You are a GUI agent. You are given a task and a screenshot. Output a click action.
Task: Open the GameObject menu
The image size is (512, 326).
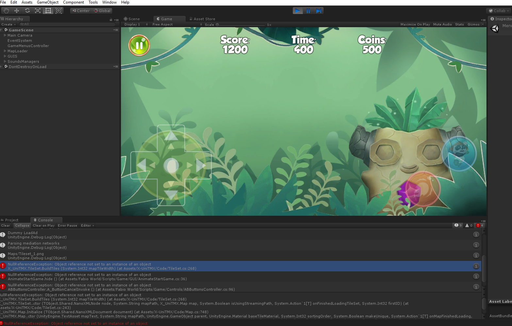pyautogui.click(x=48, y=2)
